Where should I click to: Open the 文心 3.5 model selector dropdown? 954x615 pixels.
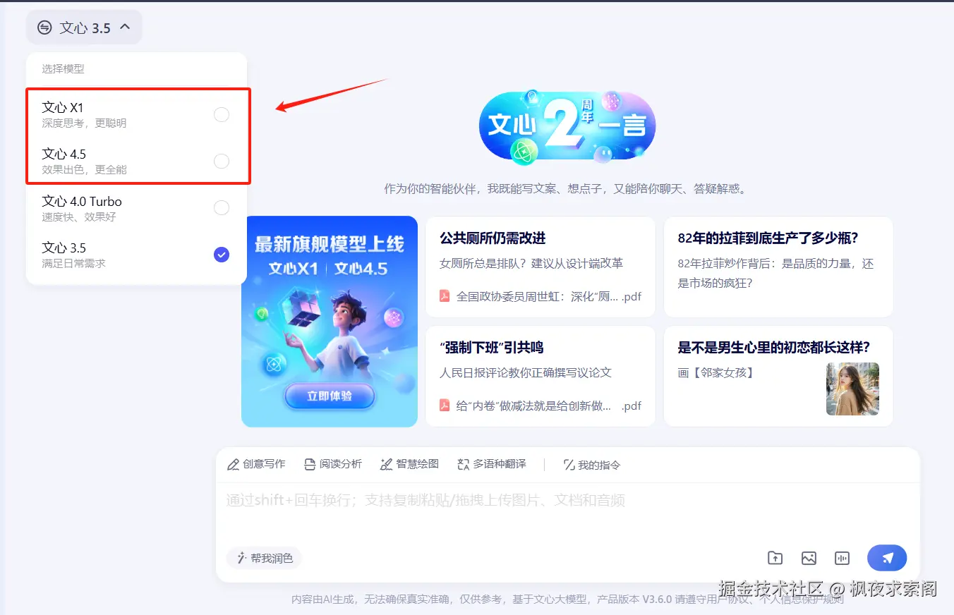[84, 28]
